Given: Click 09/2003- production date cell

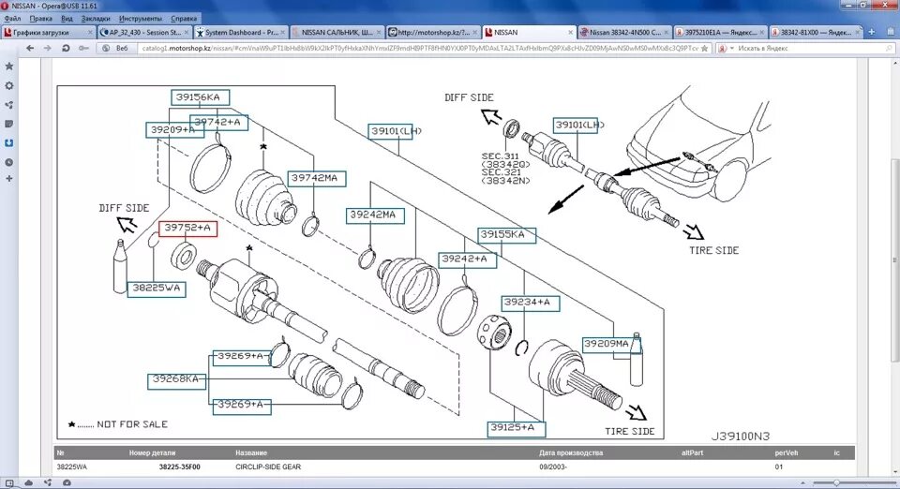Looking at the screenshot, I should [553, 467].
